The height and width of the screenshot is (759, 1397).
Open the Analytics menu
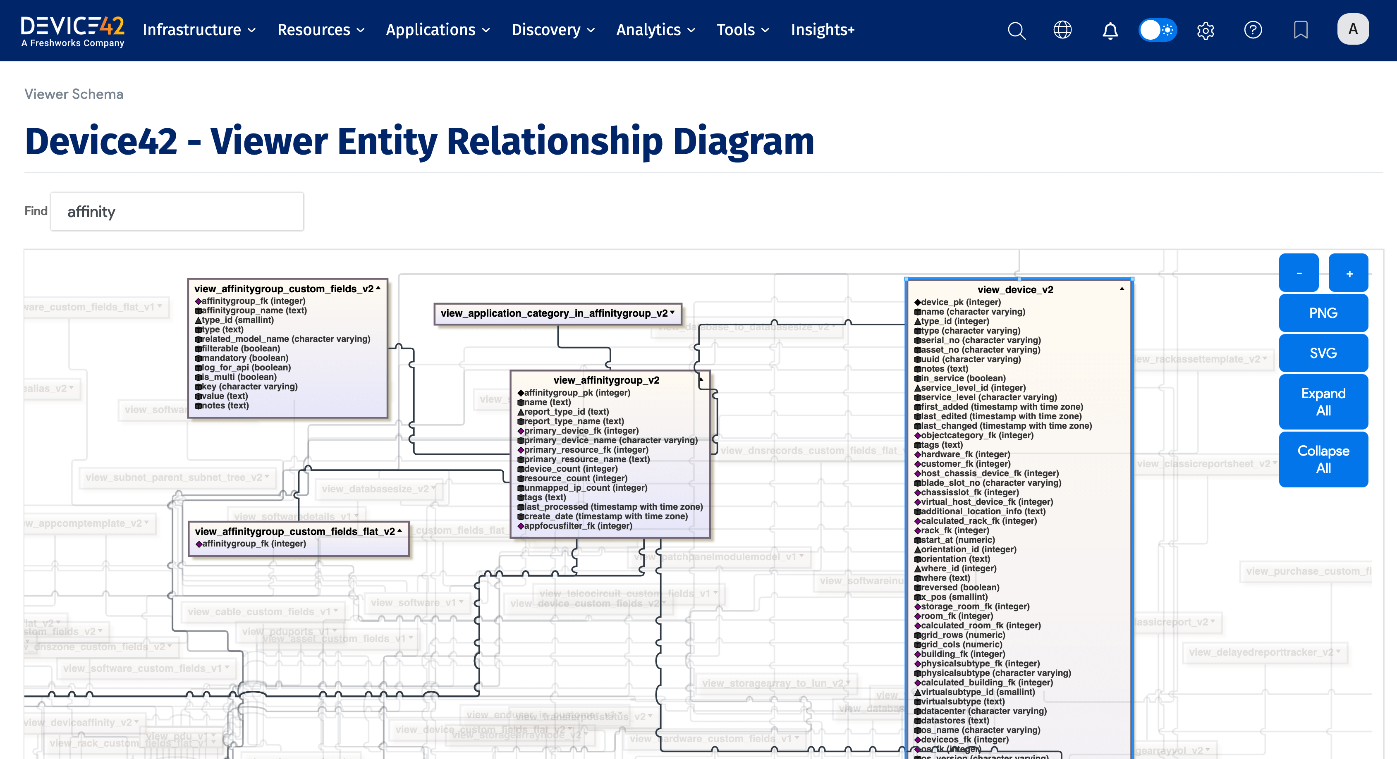pos(655,30)
